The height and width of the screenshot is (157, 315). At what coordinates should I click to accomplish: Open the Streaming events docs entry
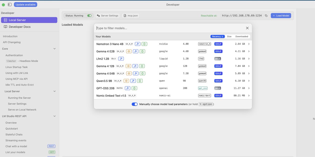pyautogui.click(x=16, y=141)
